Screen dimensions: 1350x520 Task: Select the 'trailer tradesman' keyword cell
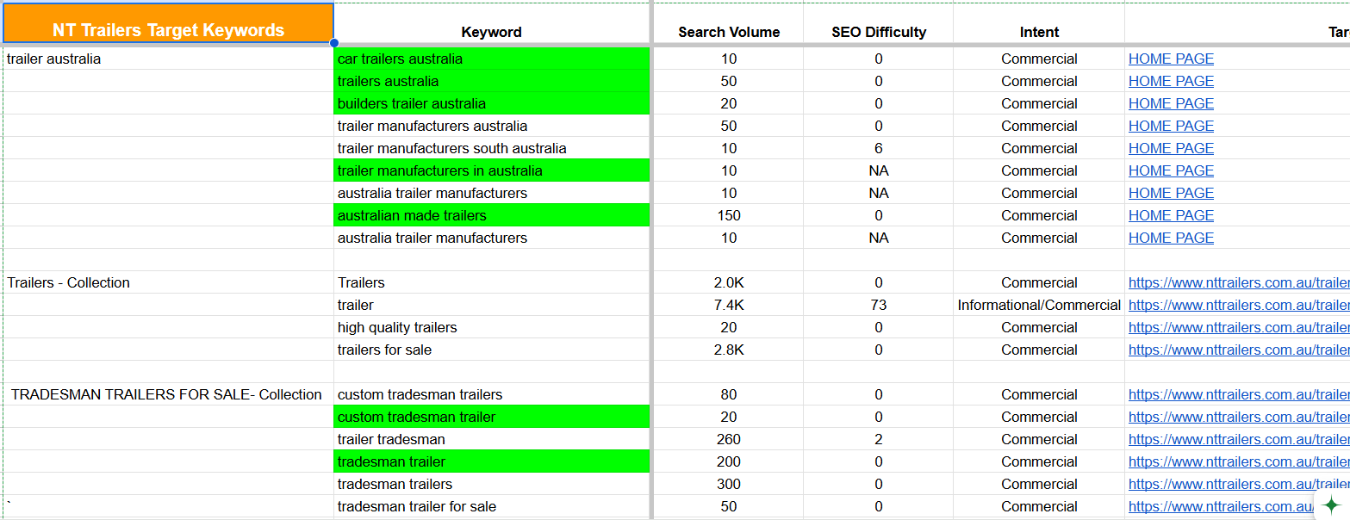[x=491, y=439]
